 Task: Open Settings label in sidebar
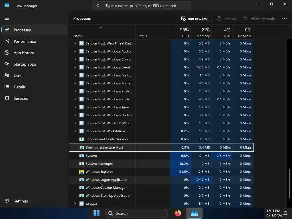click(21, 201)
